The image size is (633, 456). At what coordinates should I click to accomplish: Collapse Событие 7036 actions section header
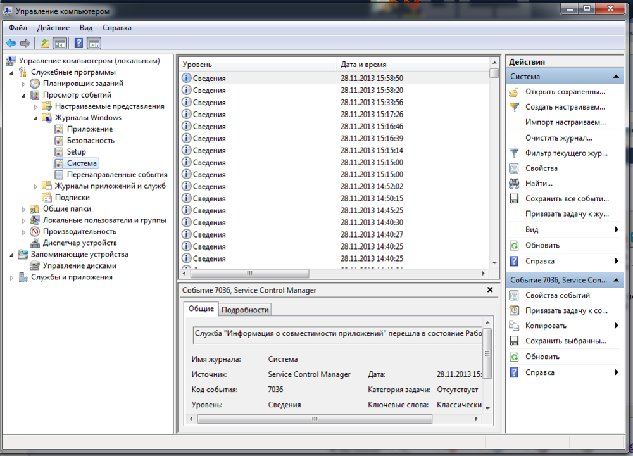point(565,280)
